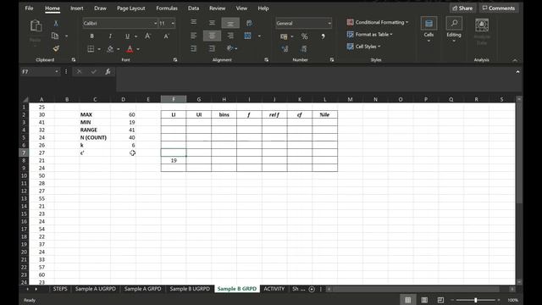Click the Wrap Text icon
This screenshot has height=305, width=542.
249,23
